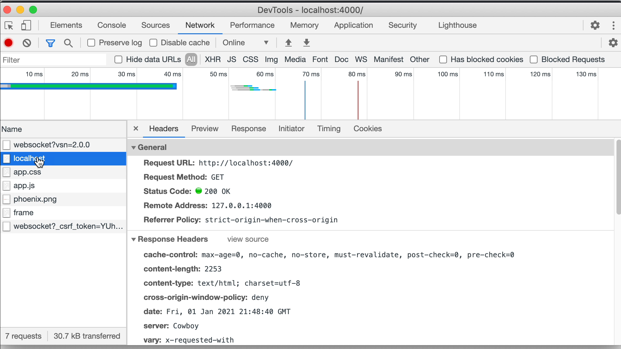Viewport: 621px width, 349px height.
Task: Enable the Disable cache checkbox
Action: point(154,42)
